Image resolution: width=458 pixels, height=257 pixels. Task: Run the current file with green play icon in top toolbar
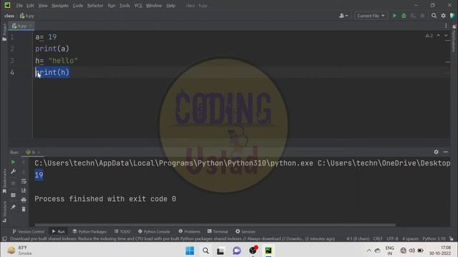tap(394, 16)
